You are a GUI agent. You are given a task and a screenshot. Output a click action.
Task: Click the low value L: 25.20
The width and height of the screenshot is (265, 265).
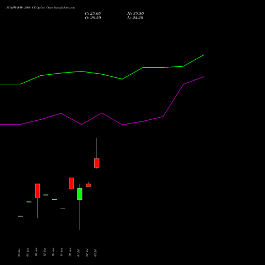coord(135,18)
